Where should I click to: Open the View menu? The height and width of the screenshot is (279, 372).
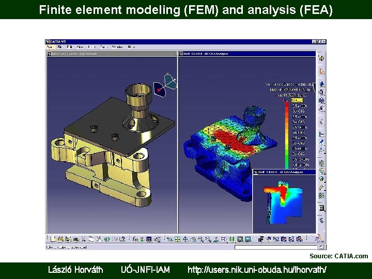click(80, 47)
